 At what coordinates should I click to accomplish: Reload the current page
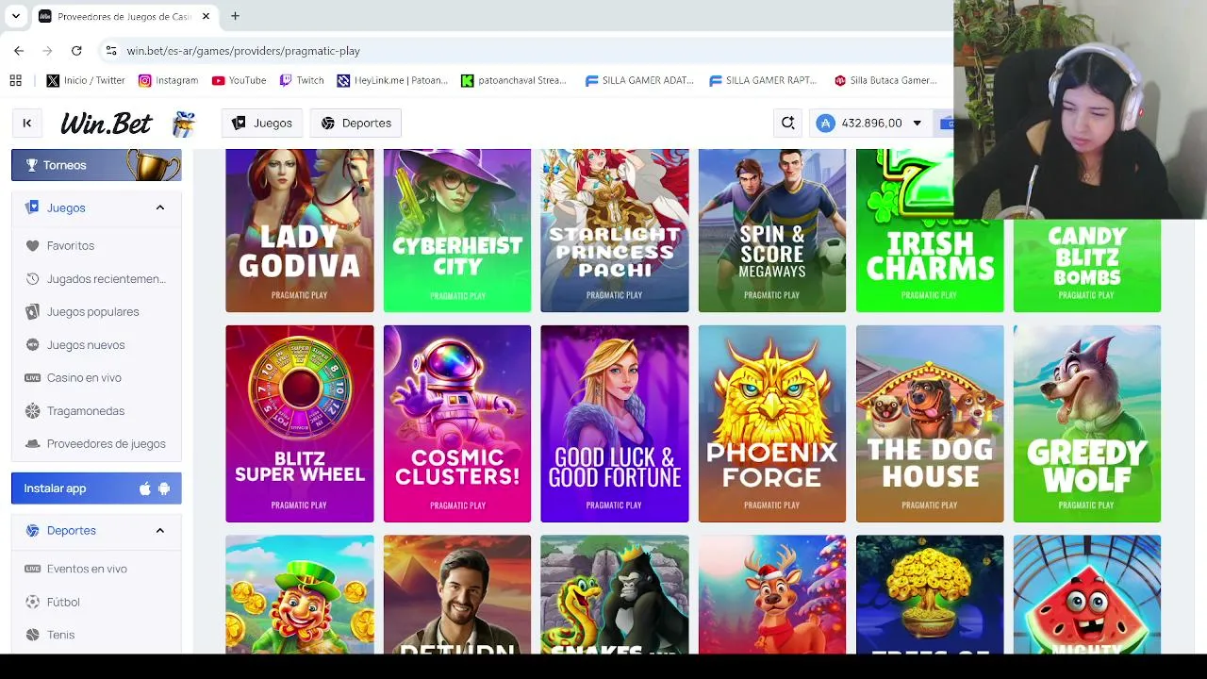76,51
